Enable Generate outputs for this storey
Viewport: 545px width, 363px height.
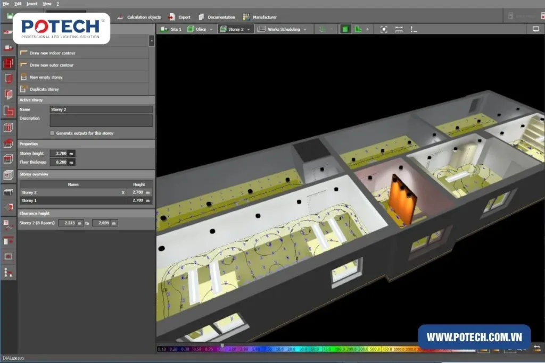click(52, 133)
